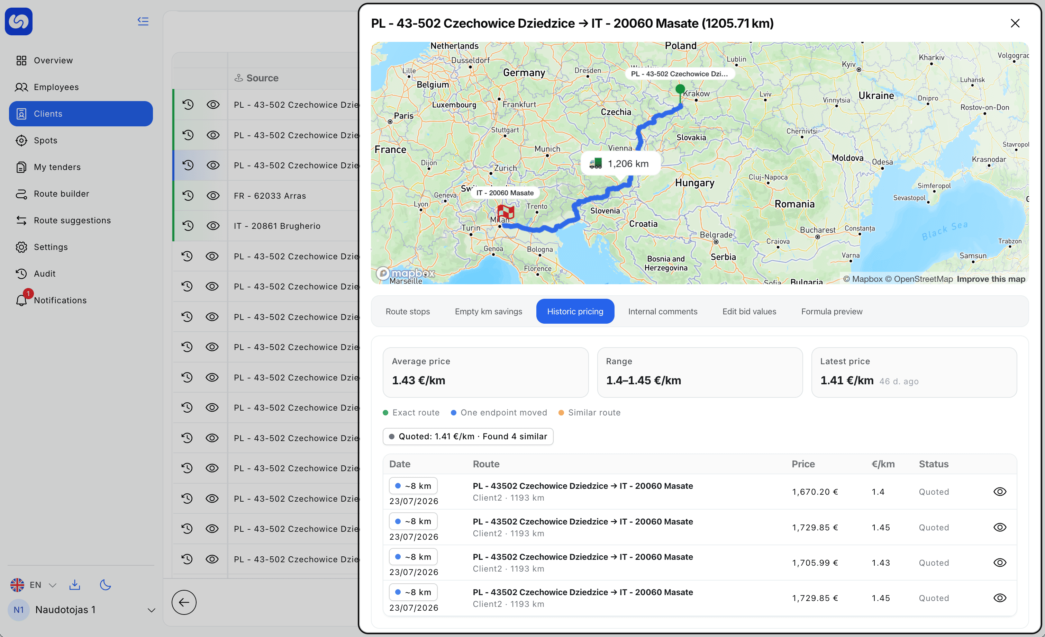This screenshot has height=637, width=1045.
Task: Click the Status column header
Action: (934, 464)
